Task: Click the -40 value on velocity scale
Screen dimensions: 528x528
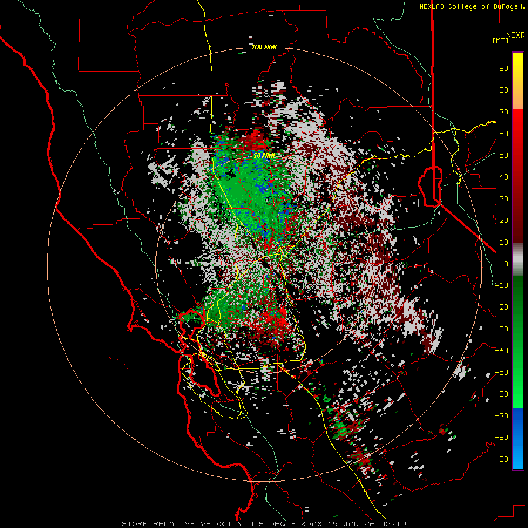Action: (502, 351)
